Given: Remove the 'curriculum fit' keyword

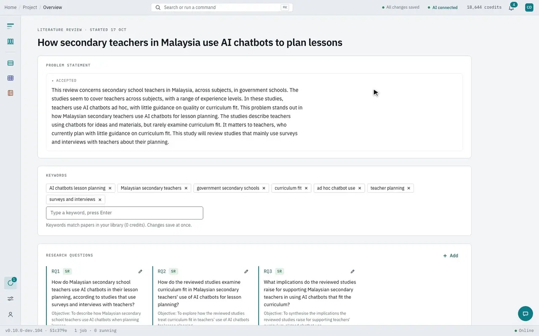Looking at the screenshot, I should pos(306,188).
